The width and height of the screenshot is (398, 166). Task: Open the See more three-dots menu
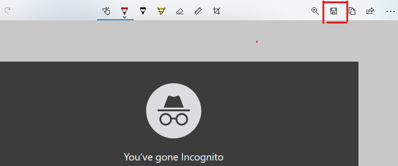pos(390,11)
